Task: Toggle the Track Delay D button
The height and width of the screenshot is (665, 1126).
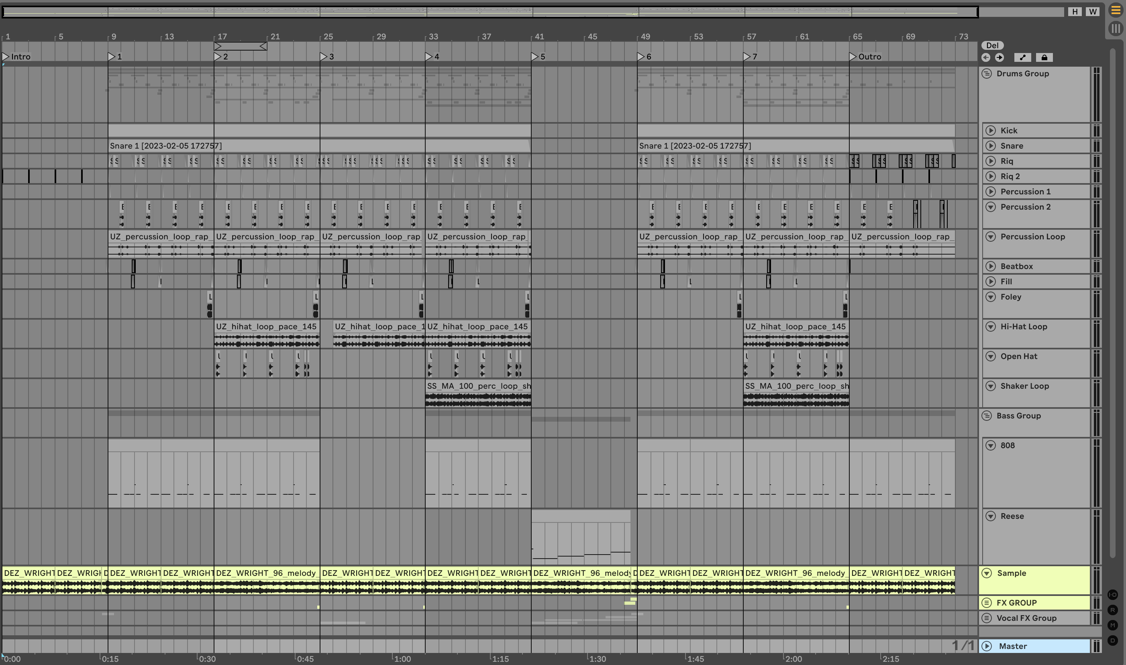Action: pyautogui.click(x=1113, y=641)
